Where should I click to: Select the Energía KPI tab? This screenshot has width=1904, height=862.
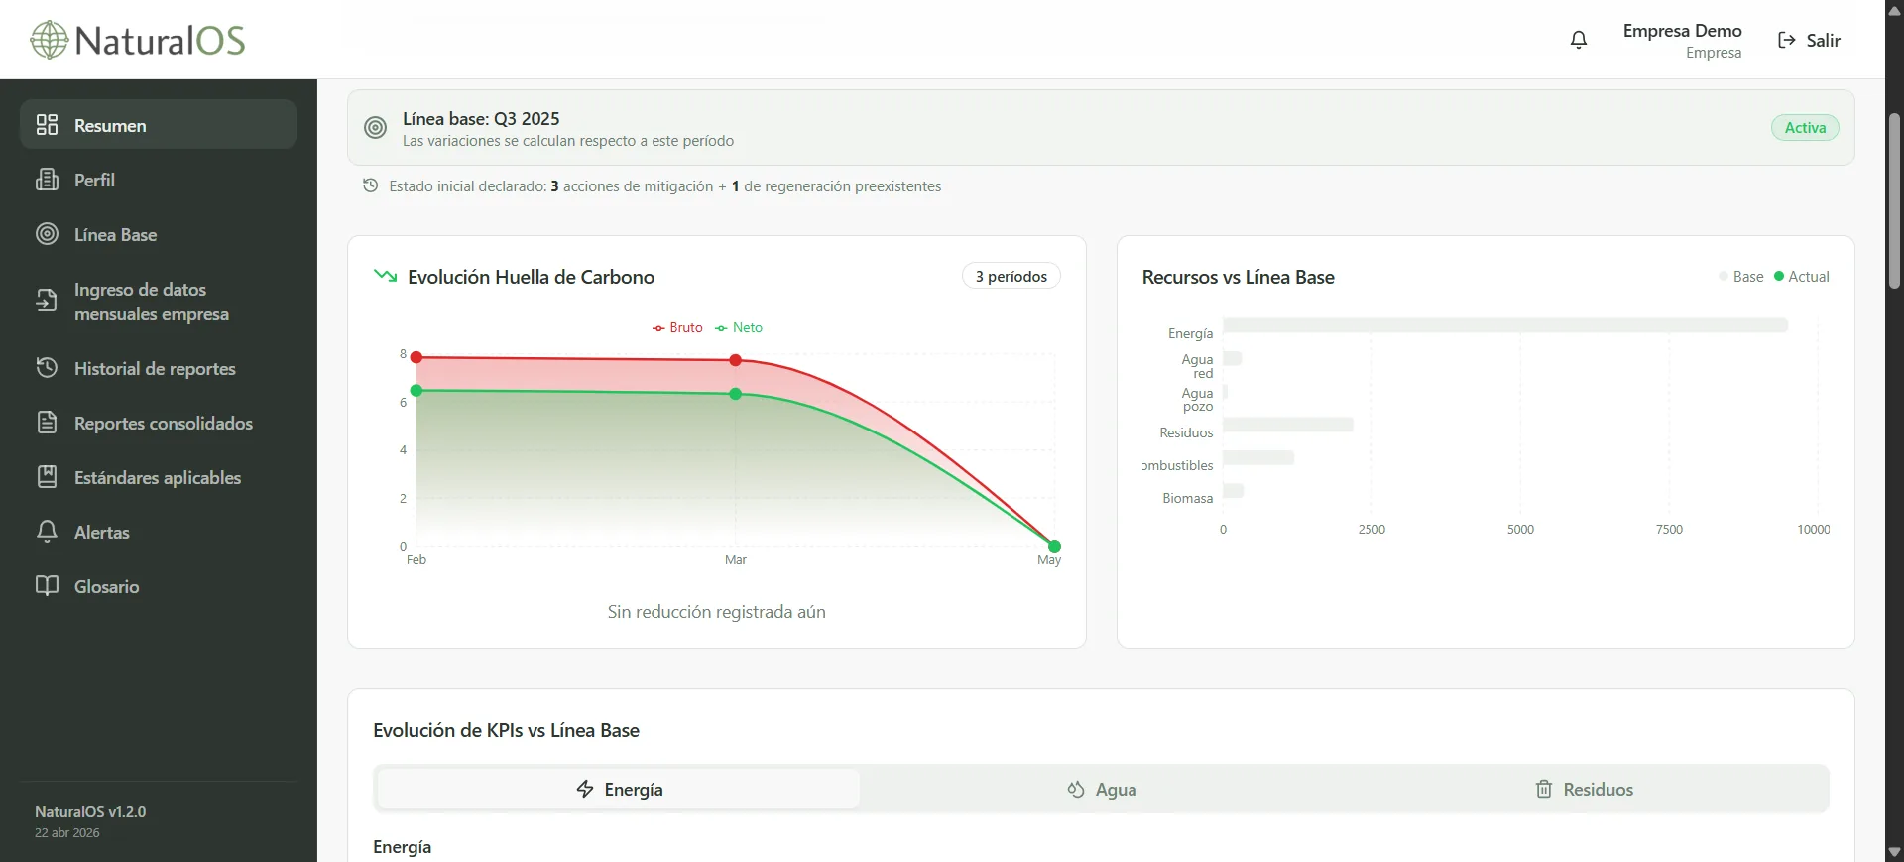tap(619, 789)
